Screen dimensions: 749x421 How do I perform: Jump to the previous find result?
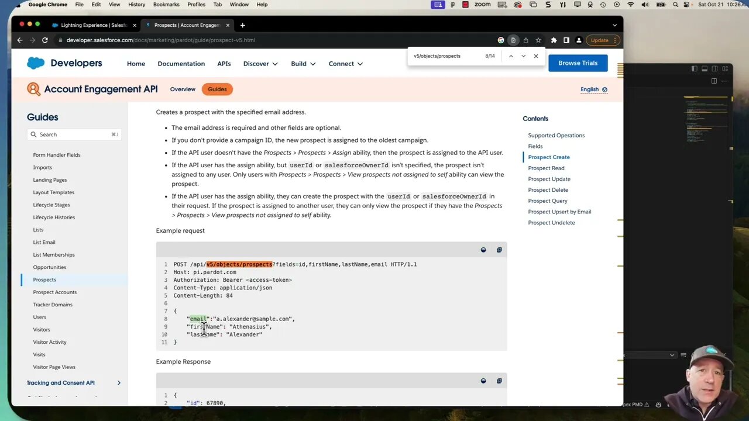[x=511, y=56]
